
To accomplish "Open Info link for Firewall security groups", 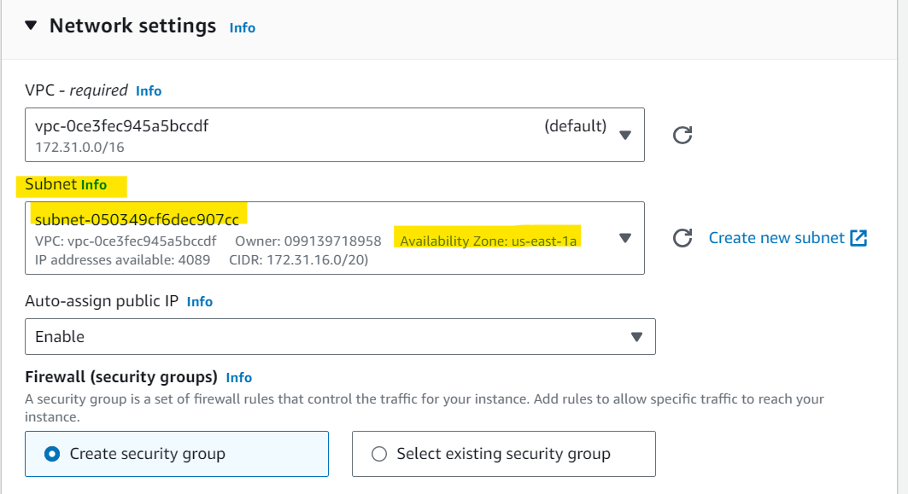I will pos(238,377).
